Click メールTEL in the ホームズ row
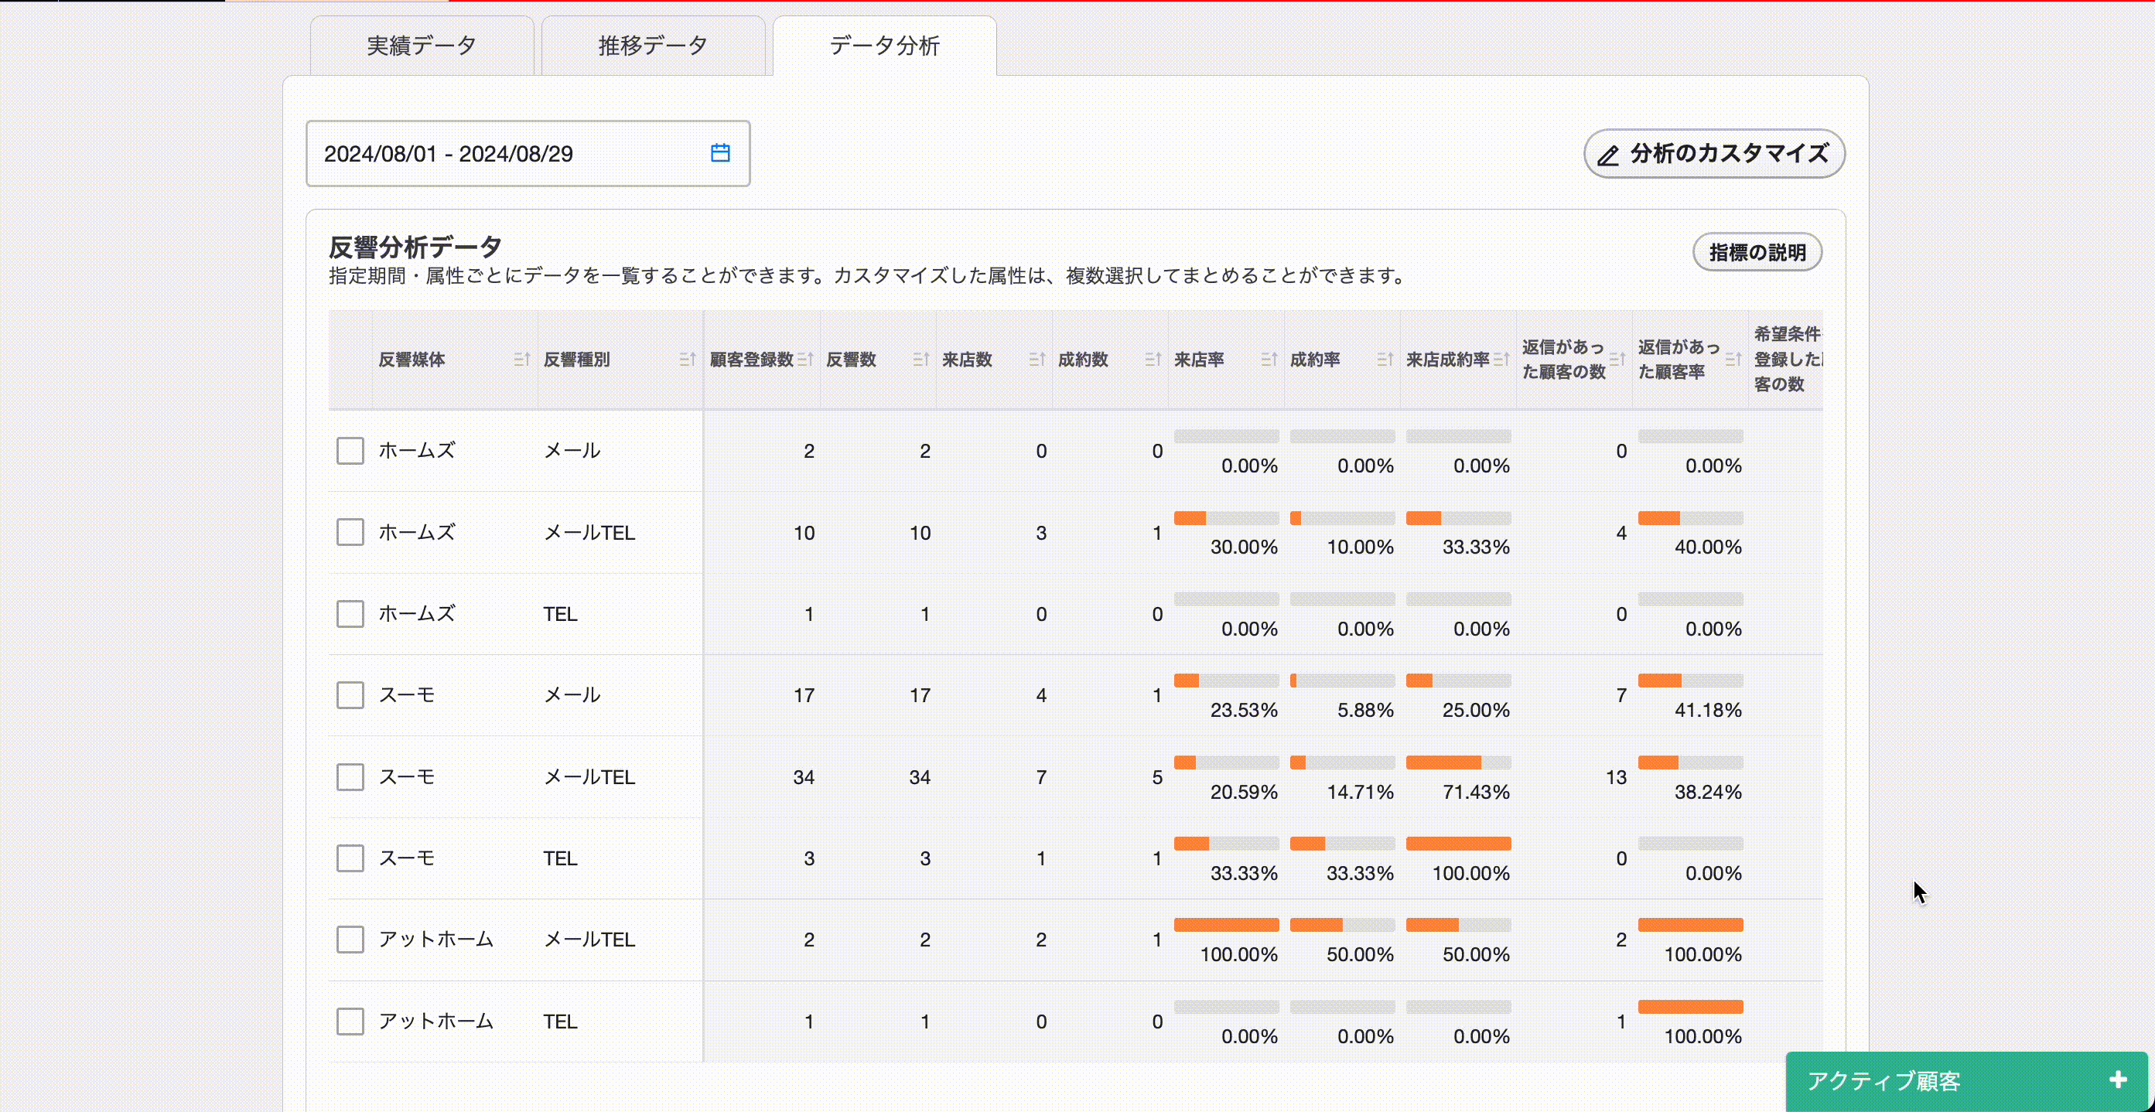2155x1112 pixels. pyautogui.click(x=589, y=533)
